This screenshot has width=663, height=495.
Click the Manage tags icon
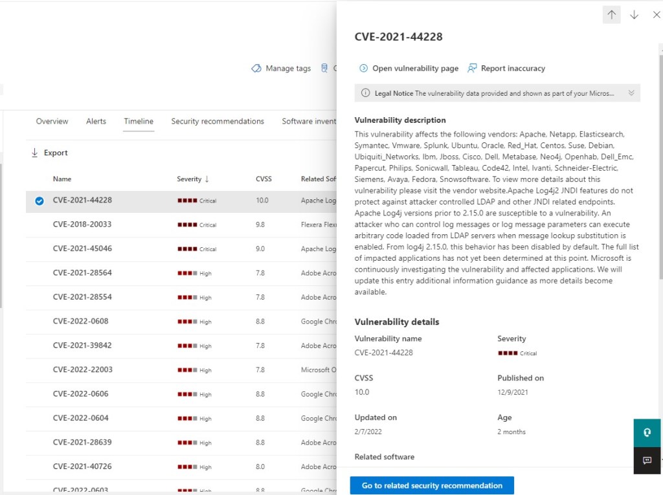click(x=256, y=69)
